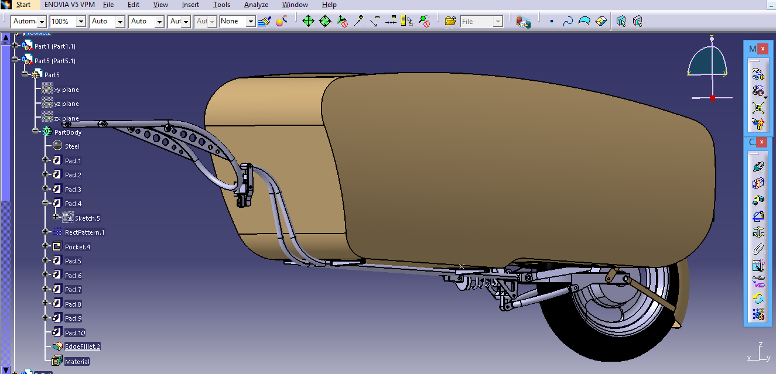Click the circular four-arrow snap icon
The width and height of the screenshot is (776, 374).
pyautogui.click(x=325, y=21)
